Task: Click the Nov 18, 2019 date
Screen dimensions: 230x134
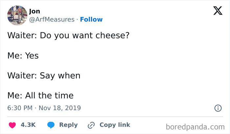Action: (60, 108)
